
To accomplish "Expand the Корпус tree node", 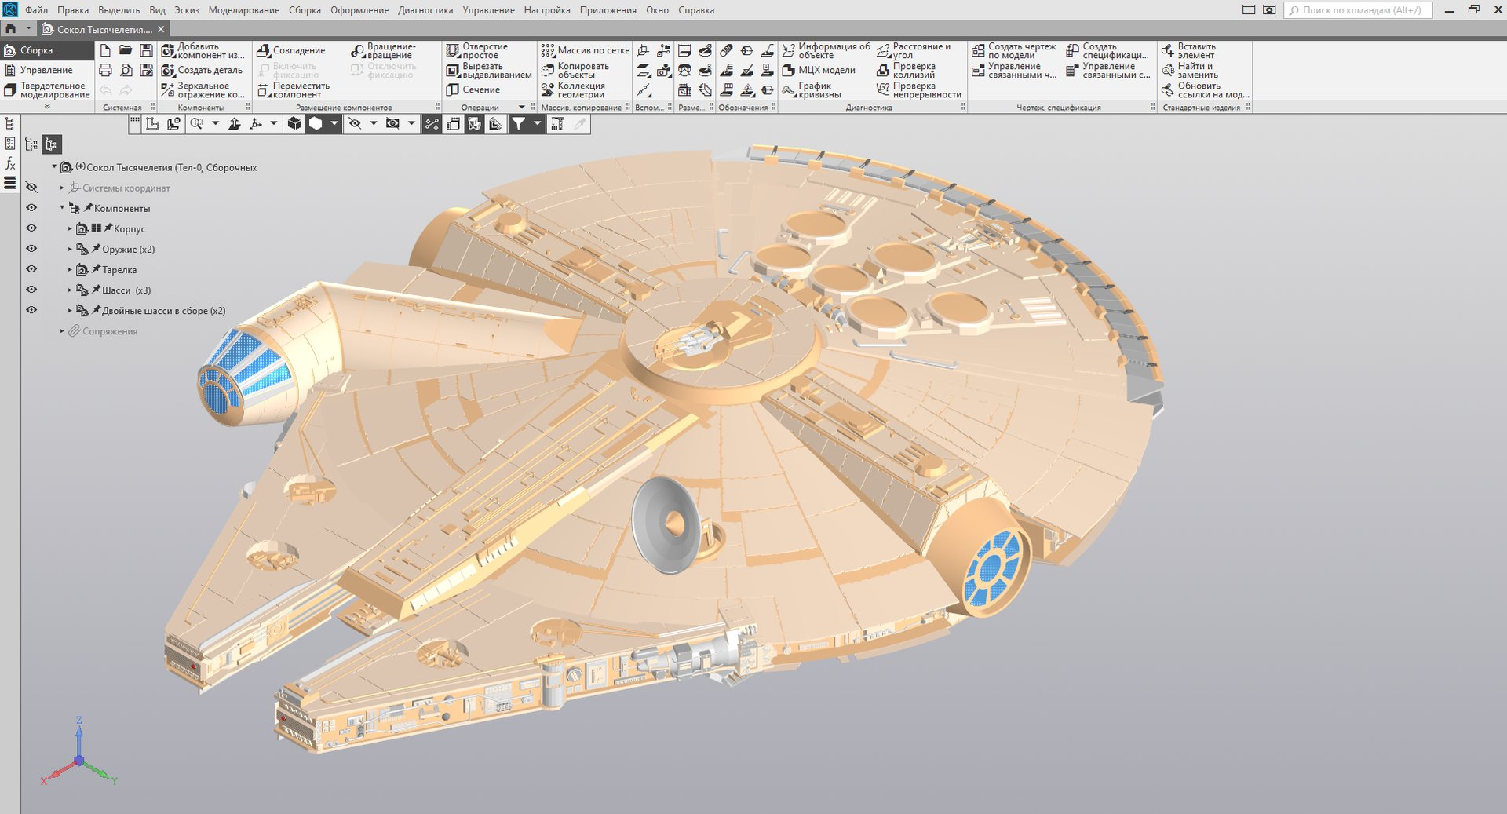I will click(69, 228).
